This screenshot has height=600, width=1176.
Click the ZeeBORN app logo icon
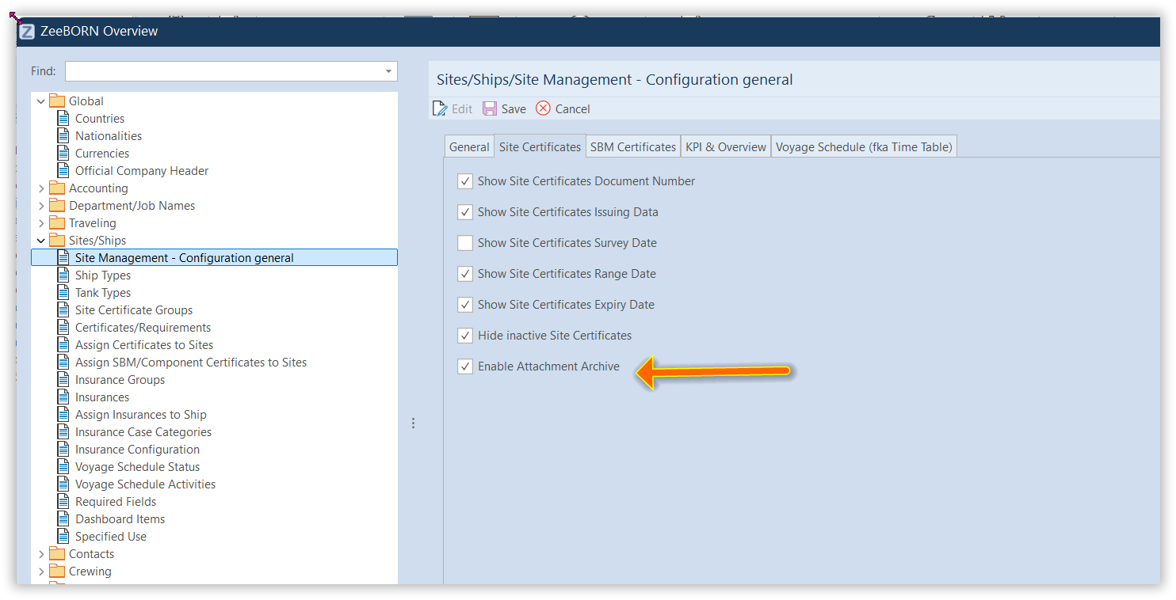click(x=27, y=32)
